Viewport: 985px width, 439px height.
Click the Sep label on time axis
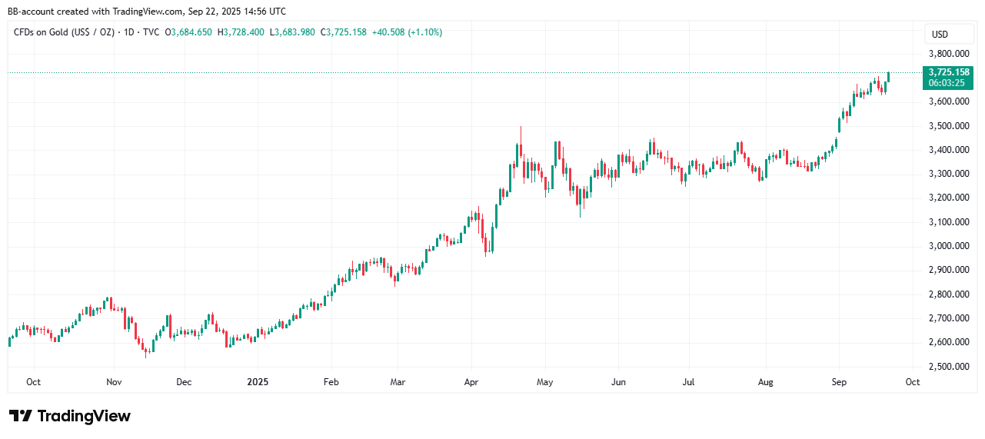coord(838,381)
